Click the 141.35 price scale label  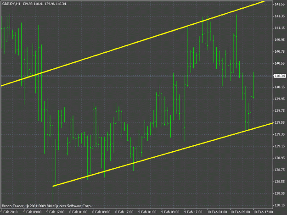[280, 16]
